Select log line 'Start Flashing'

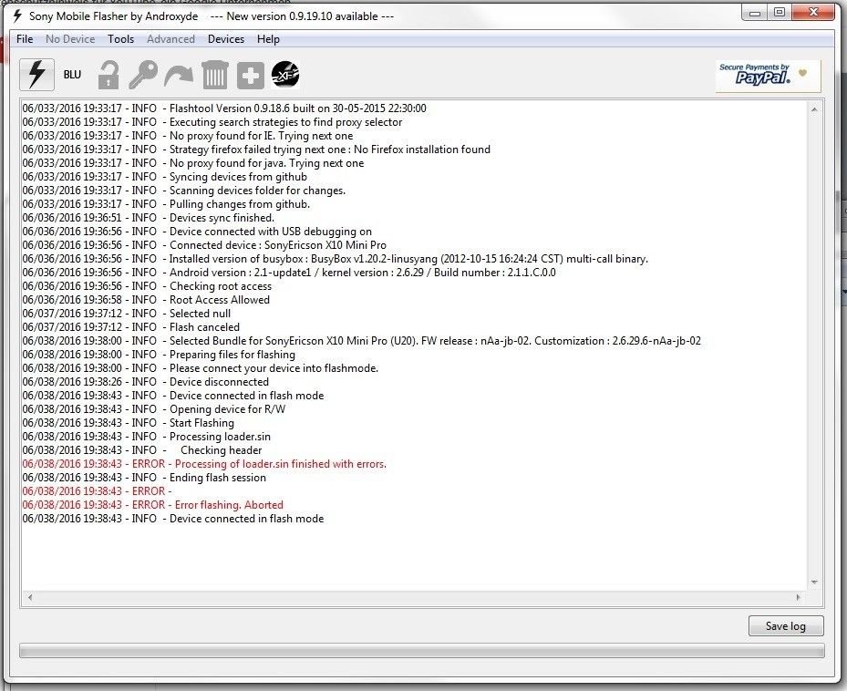129,422
